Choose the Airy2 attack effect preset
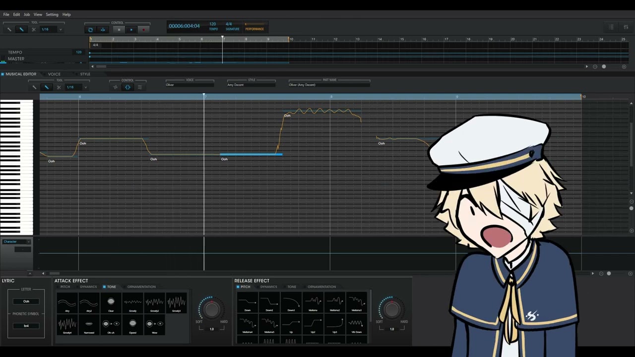This screenshot has height=357, width=635. coord(89,303)
